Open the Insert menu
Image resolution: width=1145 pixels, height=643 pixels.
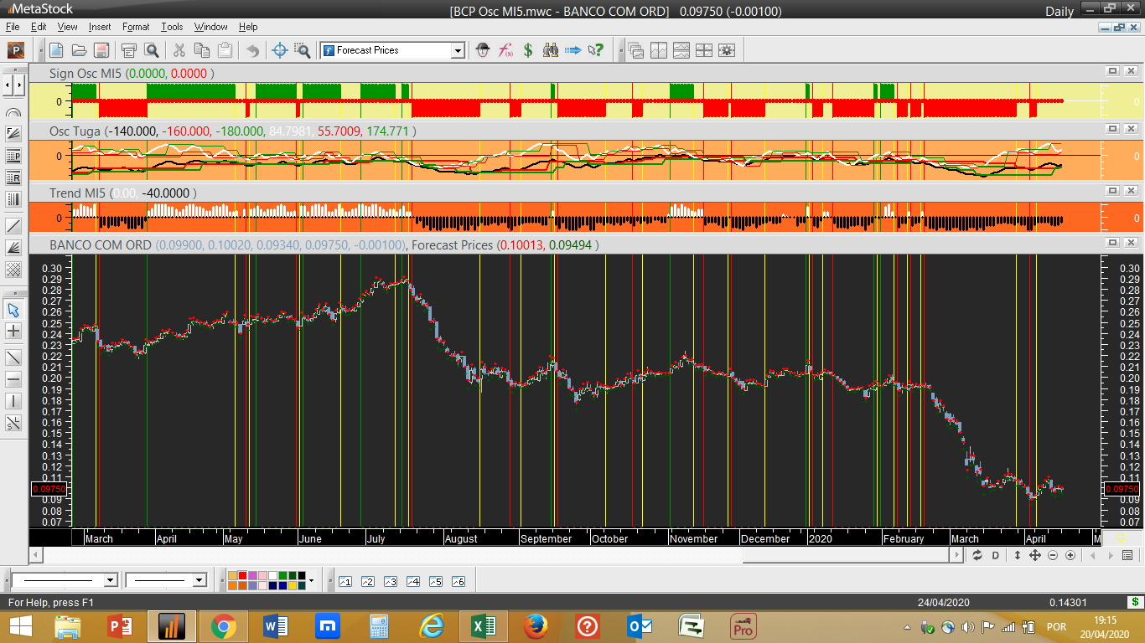[100, 27]
